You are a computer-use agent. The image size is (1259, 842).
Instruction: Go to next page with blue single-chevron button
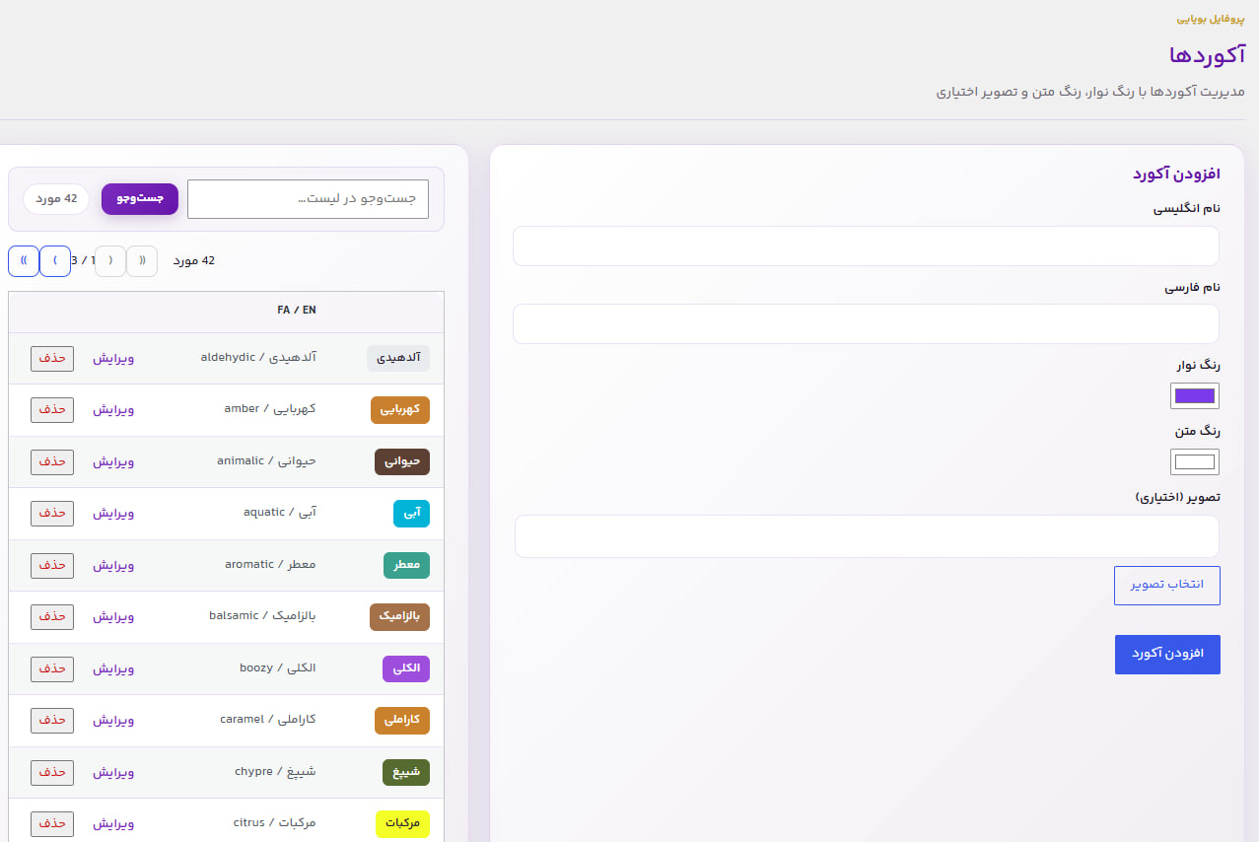(55, 261)
